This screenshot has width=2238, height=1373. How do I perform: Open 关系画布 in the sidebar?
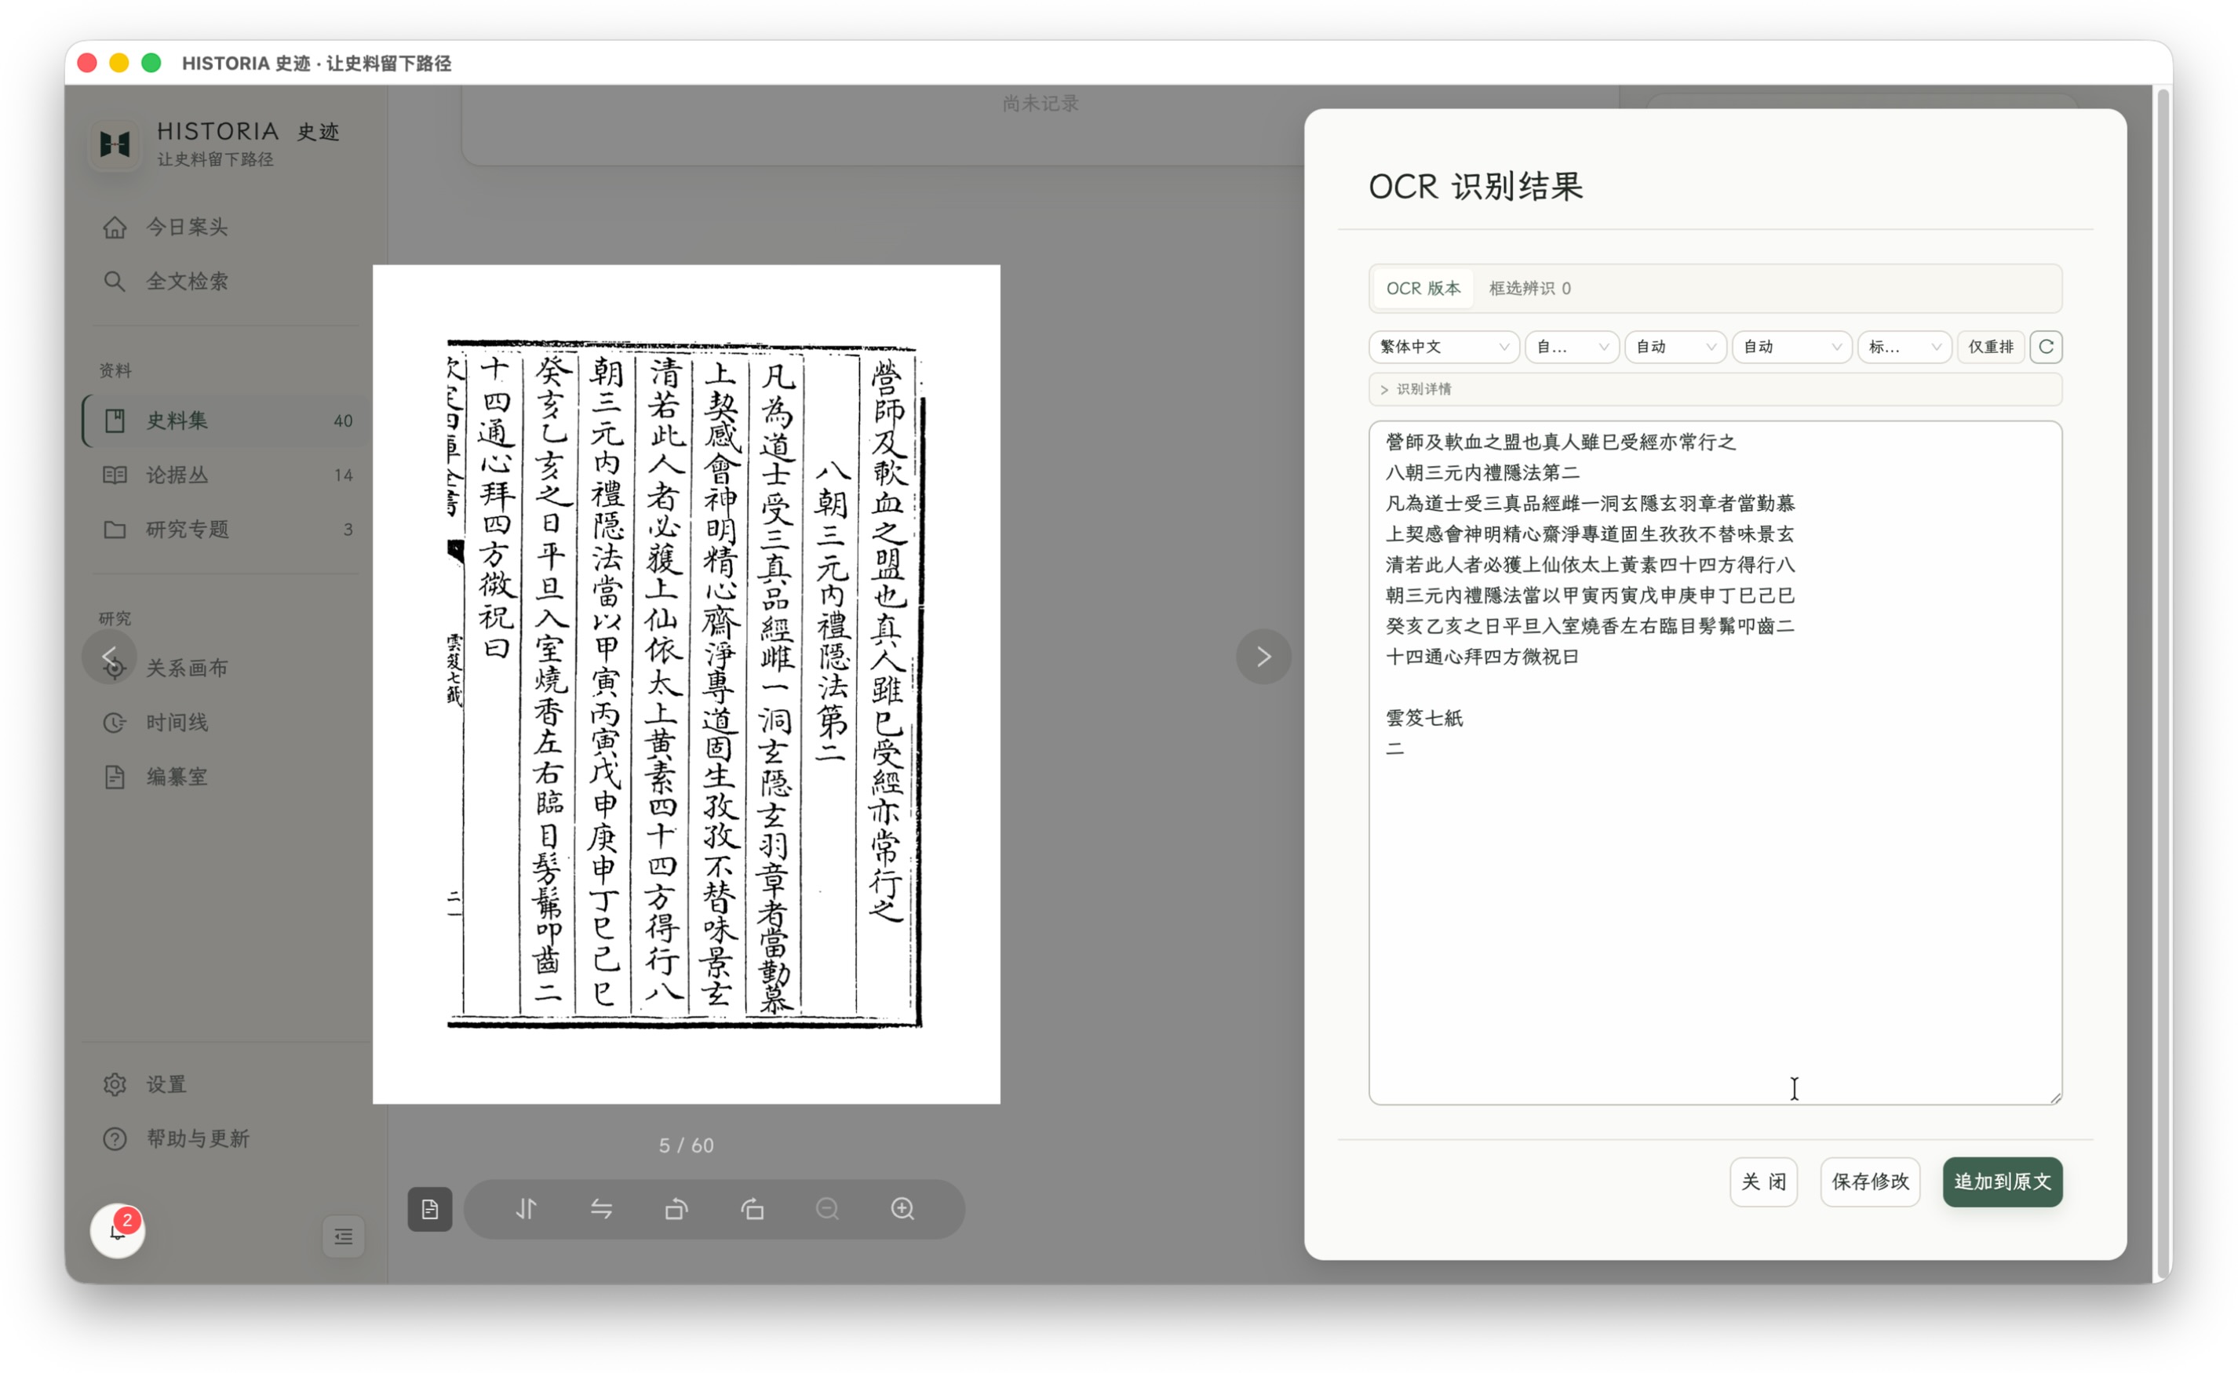click(x=225, y=668)
